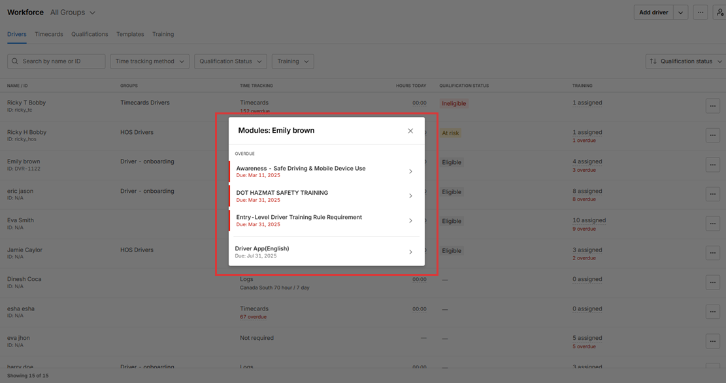Open Awareness - Safe Driving module chevron
The image size is (726, 383).
(x=410, y=171)
